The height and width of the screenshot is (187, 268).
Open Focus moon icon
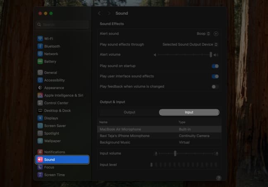pos(40,167)
